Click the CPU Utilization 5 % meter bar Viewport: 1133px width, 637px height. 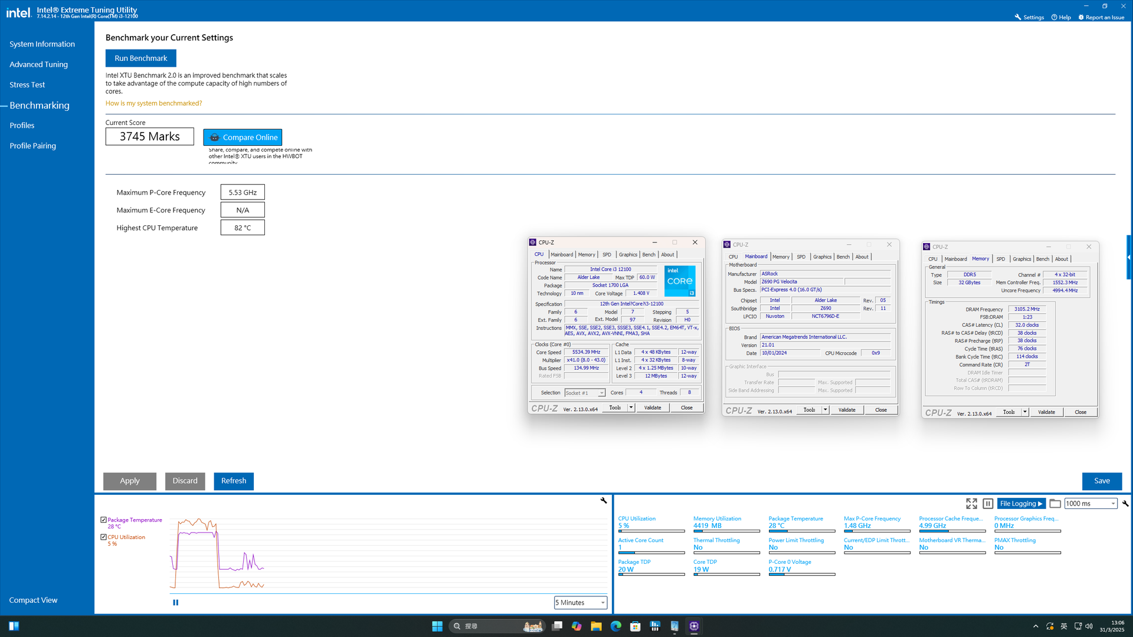pyautogui.click(x=651, y=531)
